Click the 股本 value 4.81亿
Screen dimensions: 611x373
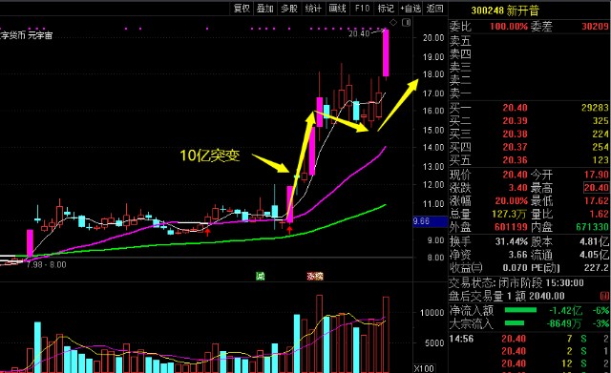pos(594,241)
